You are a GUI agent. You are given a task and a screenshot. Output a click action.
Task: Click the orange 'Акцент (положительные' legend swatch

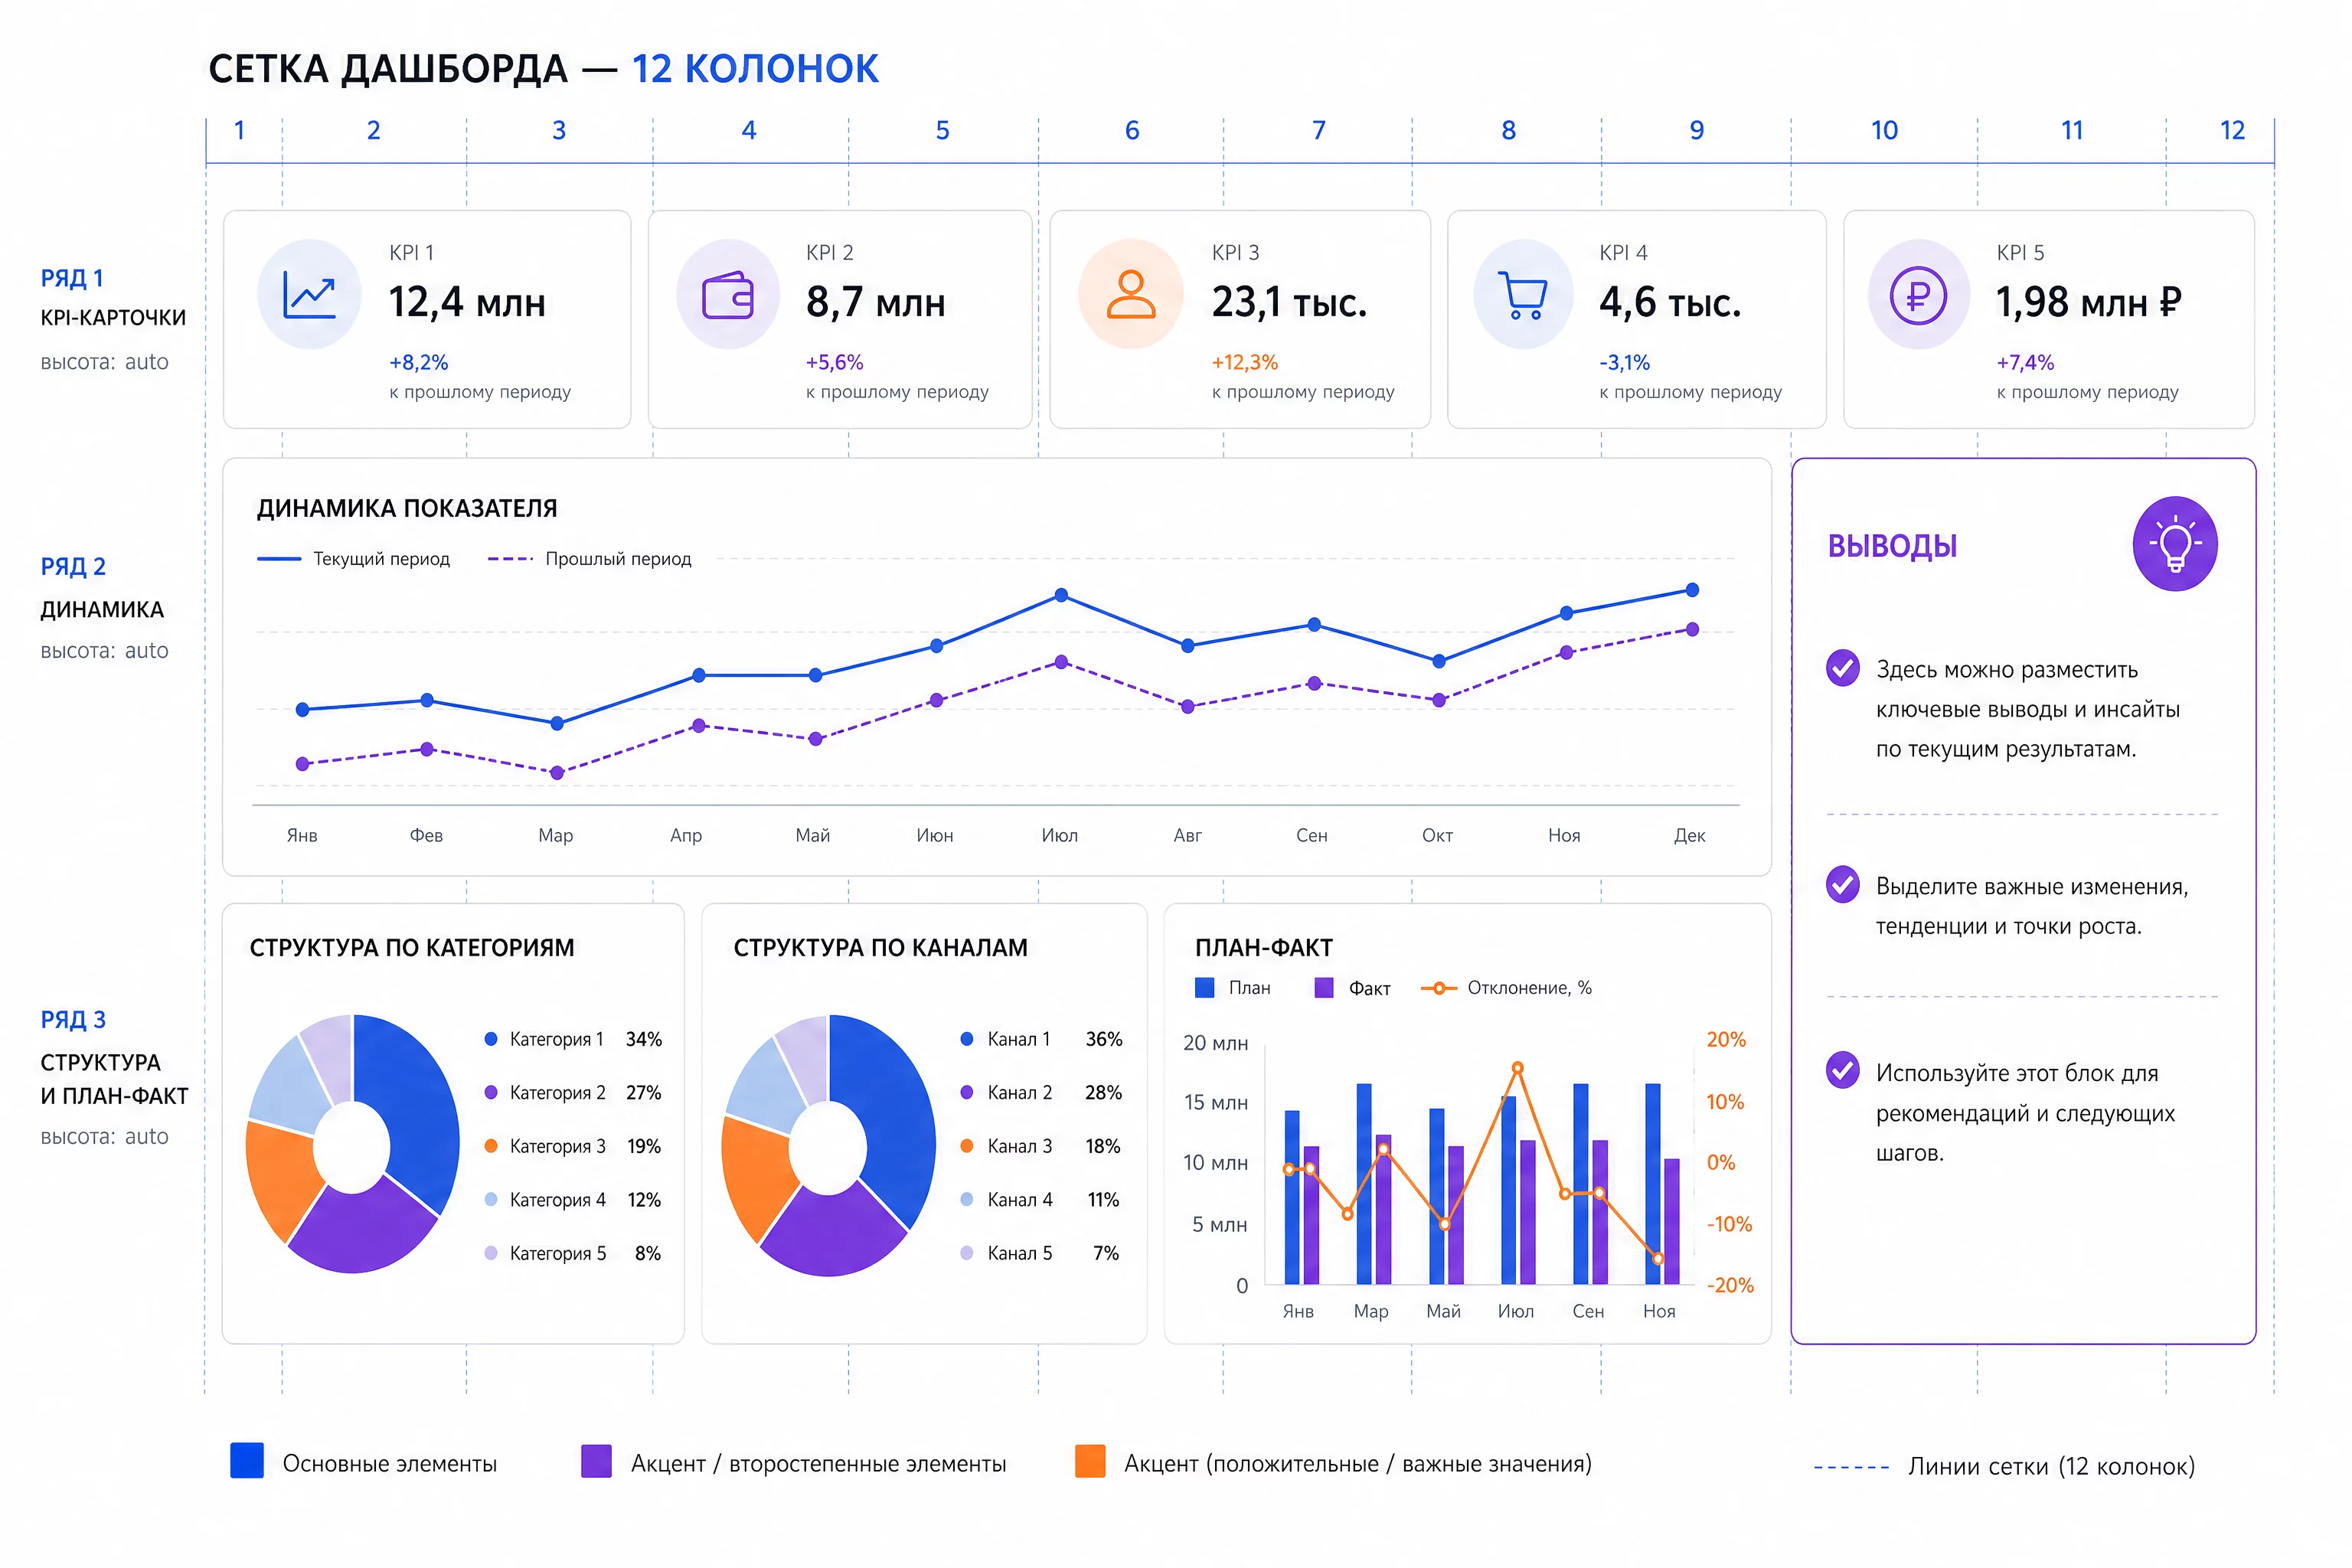[x=1090, y=1461]
